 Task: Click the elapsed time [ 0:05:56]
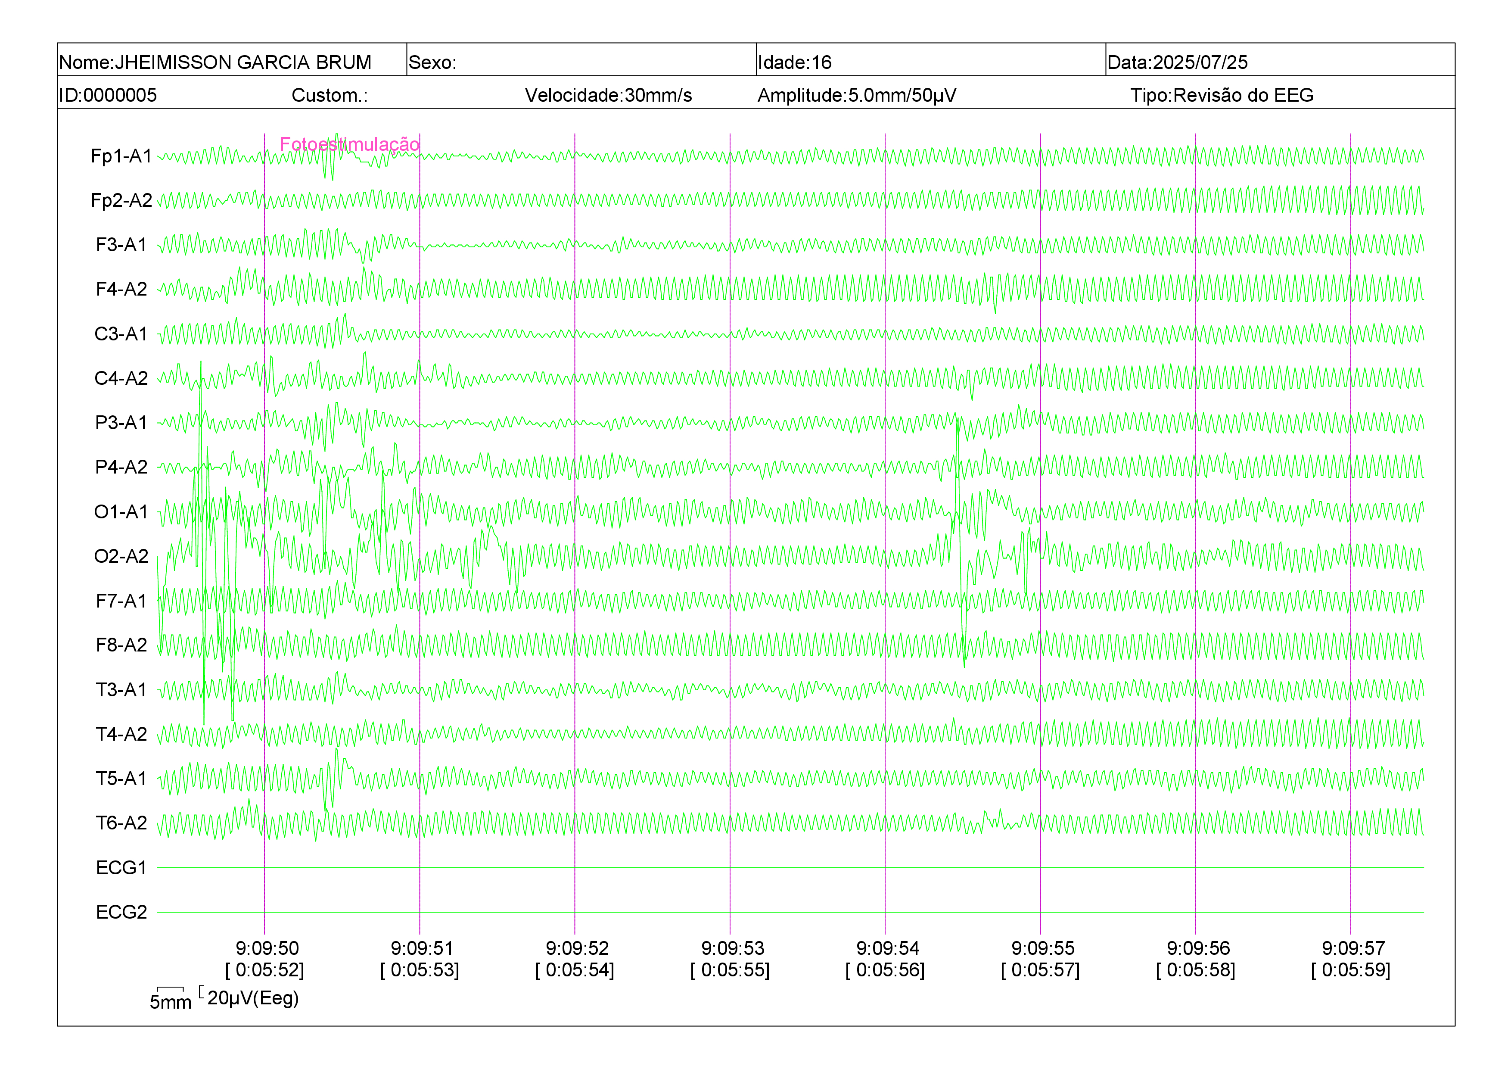click(886, 969)
